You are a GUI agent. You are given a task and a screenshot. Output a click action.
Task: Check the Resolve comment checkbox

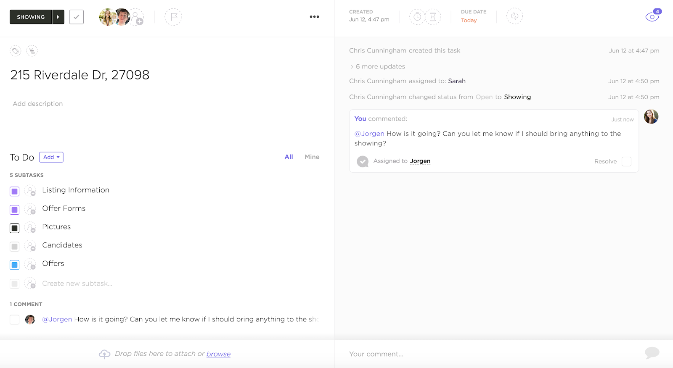pos(626,162)
